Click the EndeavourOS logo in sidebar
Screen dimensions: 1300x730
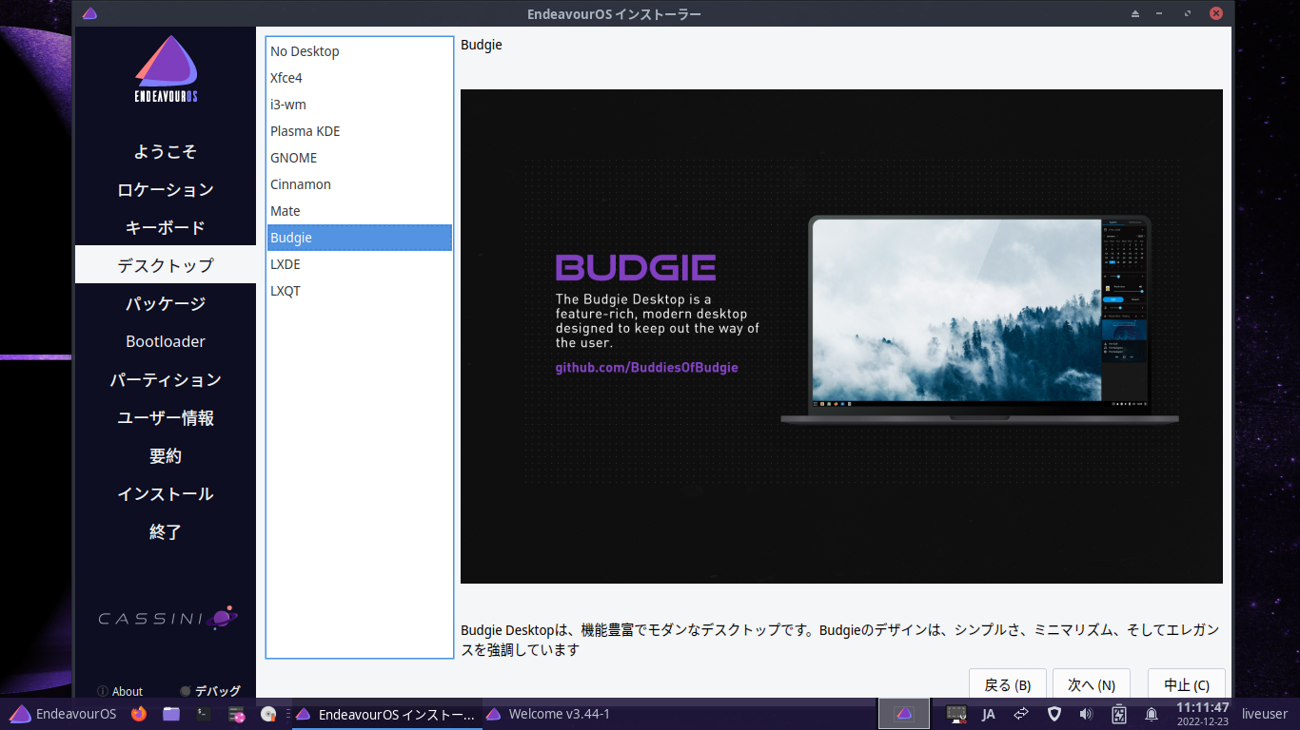click(166, 69)
